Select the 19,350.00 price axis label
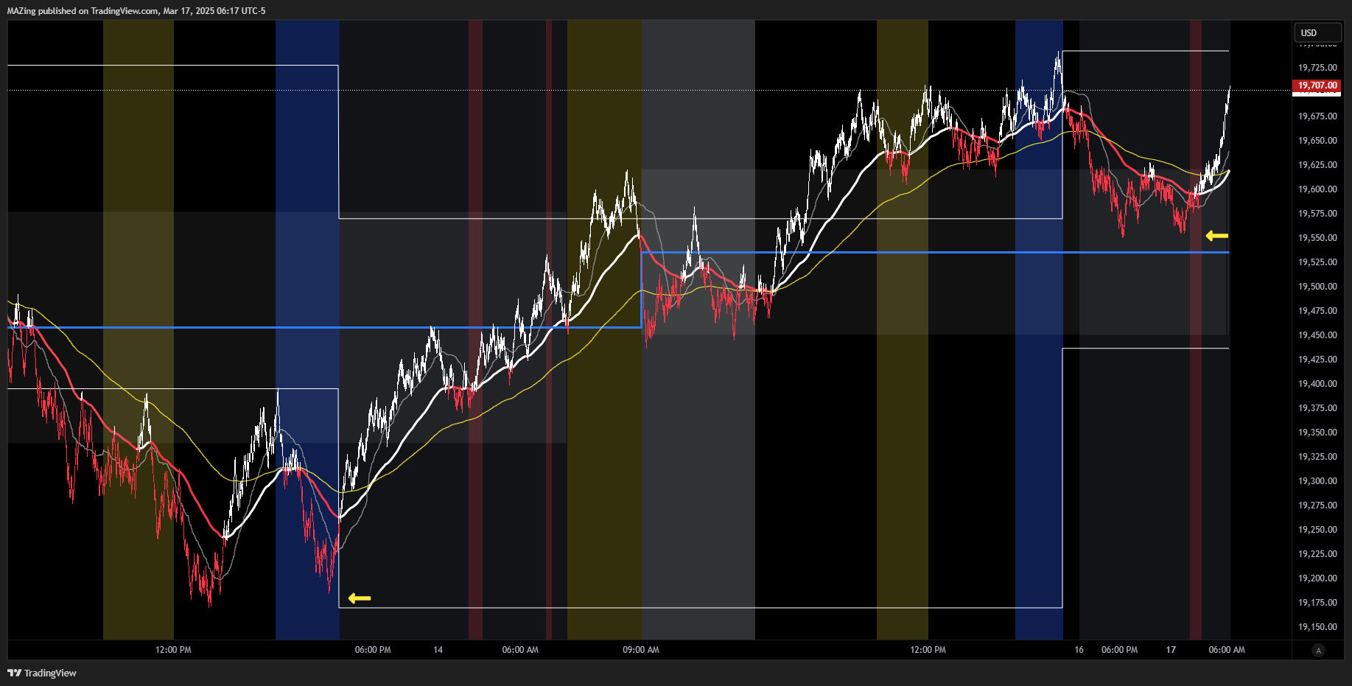 click(x=1317, y=433)
